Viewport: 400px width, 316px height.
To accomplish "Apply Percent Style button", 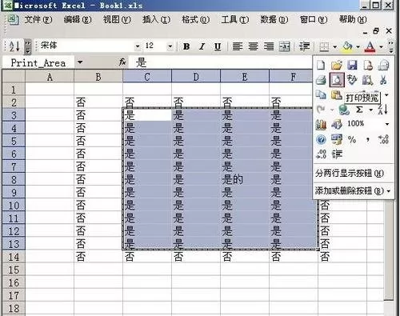I will pos(352,139).
